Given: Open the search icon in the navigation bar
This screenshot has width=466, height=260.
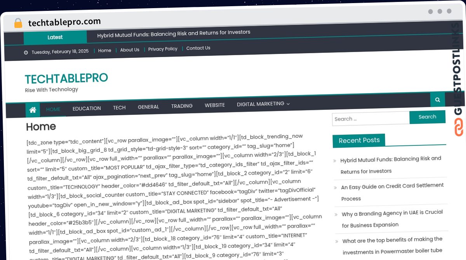Looking at the screenshot, I should click(x=437, y=100).
